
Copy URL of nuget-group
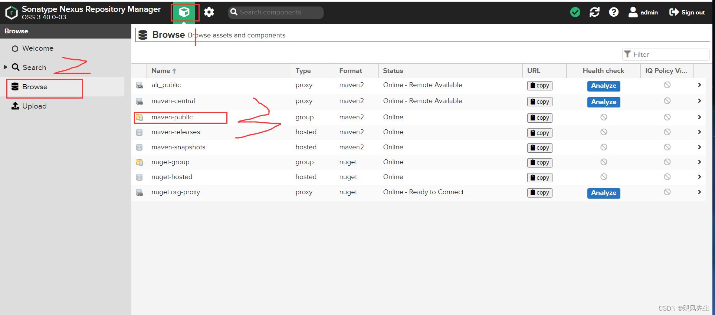point(540,163)
